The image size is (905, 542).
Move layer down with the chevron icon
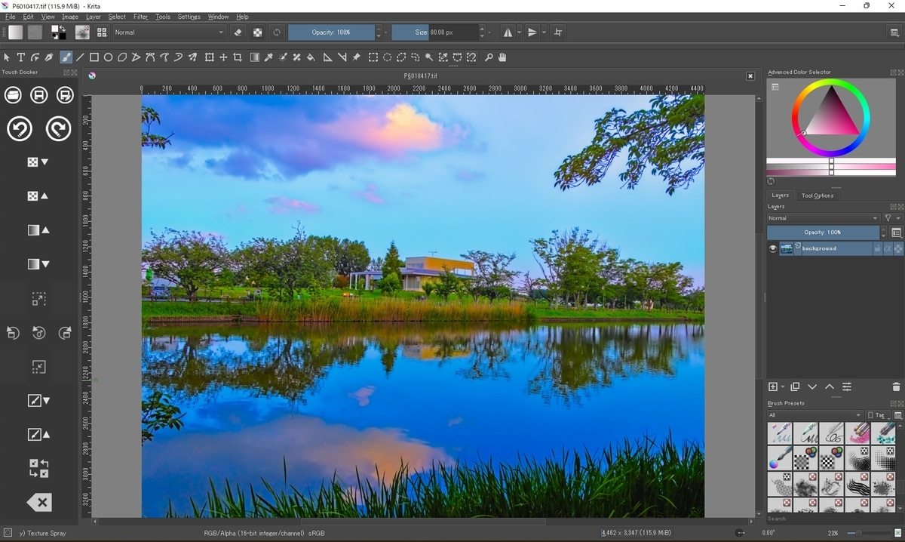812,386
